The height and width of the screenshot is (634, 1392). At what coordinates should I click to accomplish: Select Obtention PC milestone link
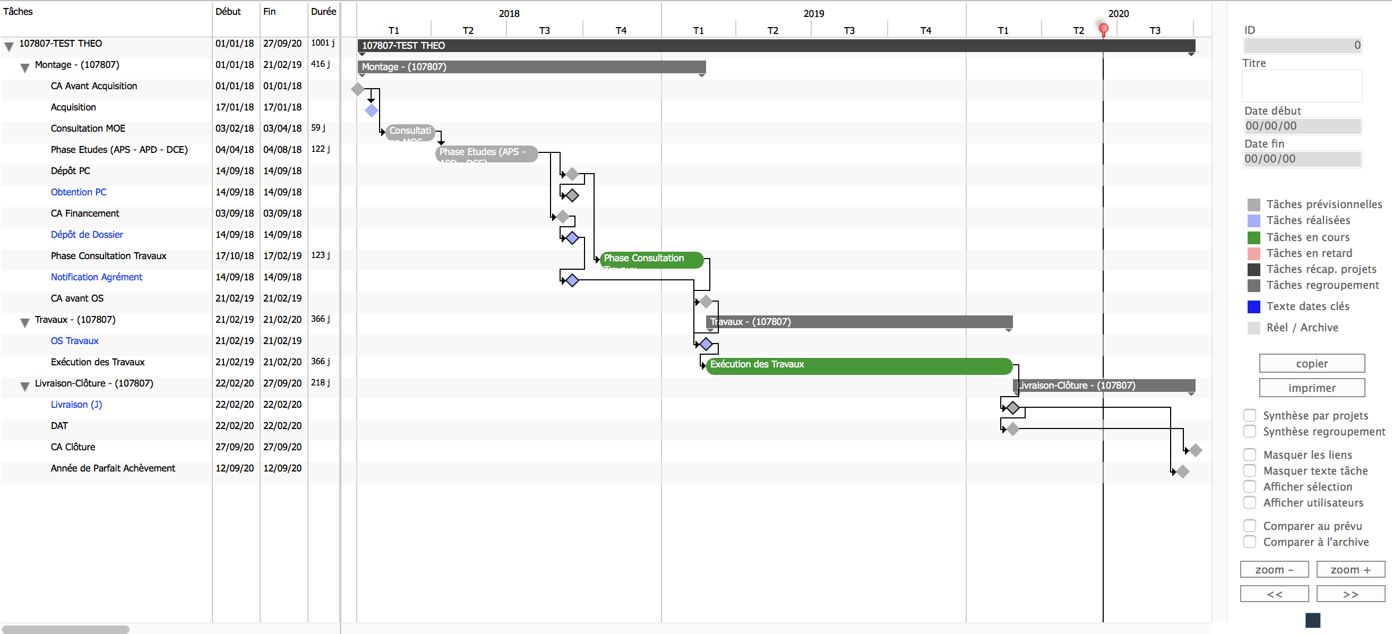tap(79, 192)
